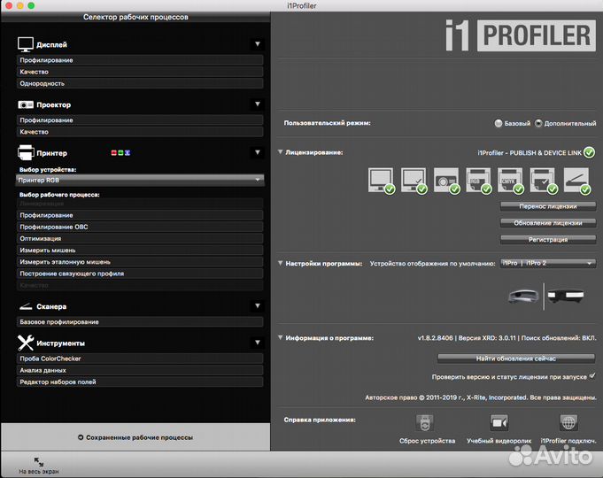The width and height of the screenshot is (603, 478).
Task: Click the Сброс устройства icon
Action: (424, 423)
